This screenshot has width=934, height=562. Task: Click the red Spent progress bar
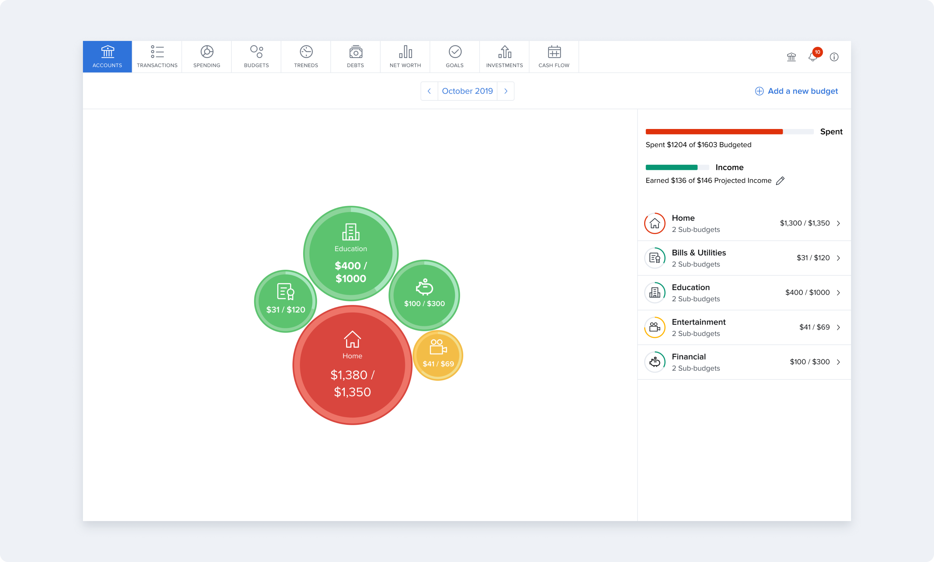point(714,131)
